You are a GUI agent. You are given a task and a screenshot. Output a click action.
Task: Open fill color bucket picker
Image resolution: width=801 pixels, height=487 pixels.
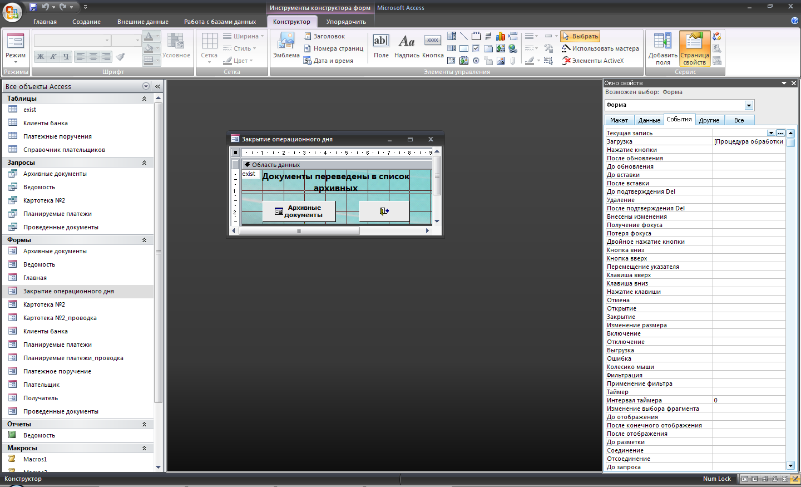pos(151,48)
